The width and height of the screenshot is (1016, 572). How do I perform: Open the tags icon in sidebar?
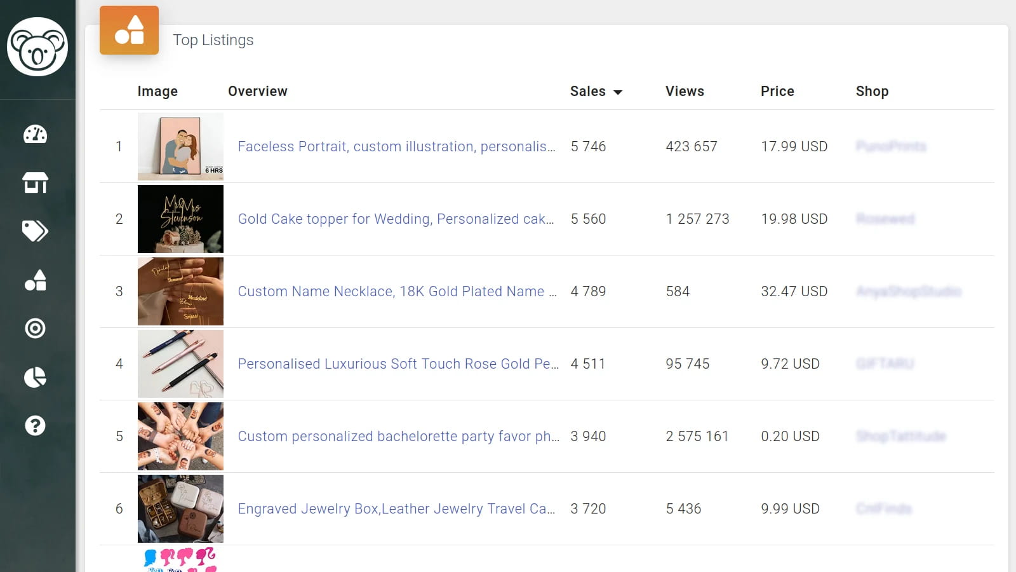35,231
